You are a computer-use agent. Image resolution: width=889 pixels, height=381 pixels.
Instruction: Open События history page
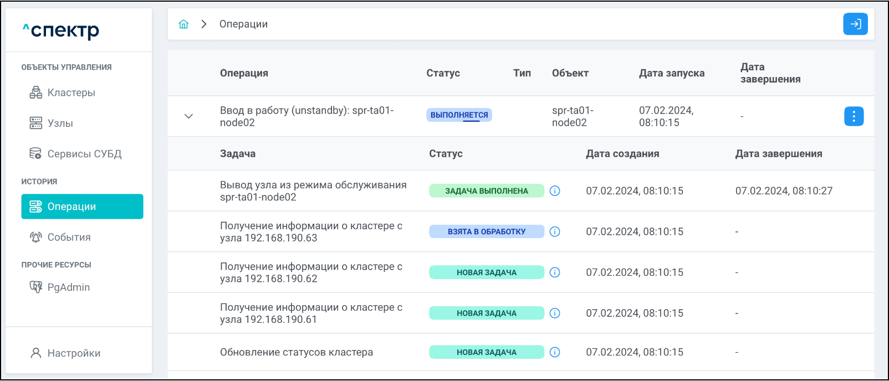69,237
